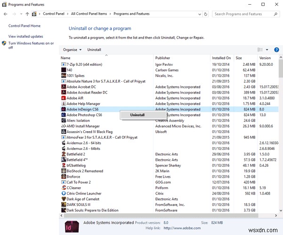Open help with the blue question icon

click(x=276, y=50)
